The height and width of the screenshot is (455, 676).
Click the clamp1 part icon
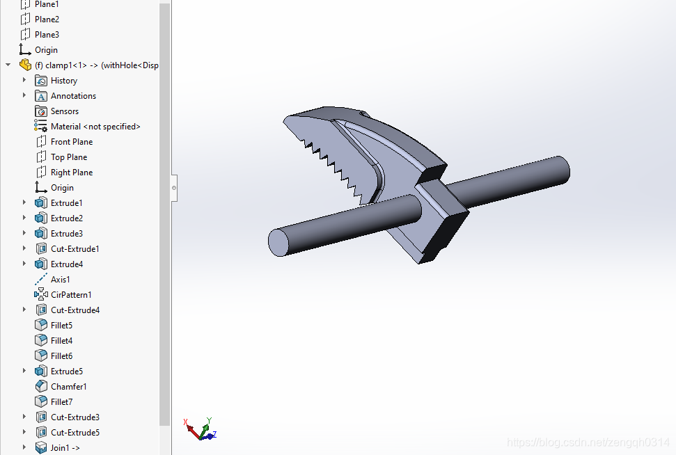tap(26, 65)
